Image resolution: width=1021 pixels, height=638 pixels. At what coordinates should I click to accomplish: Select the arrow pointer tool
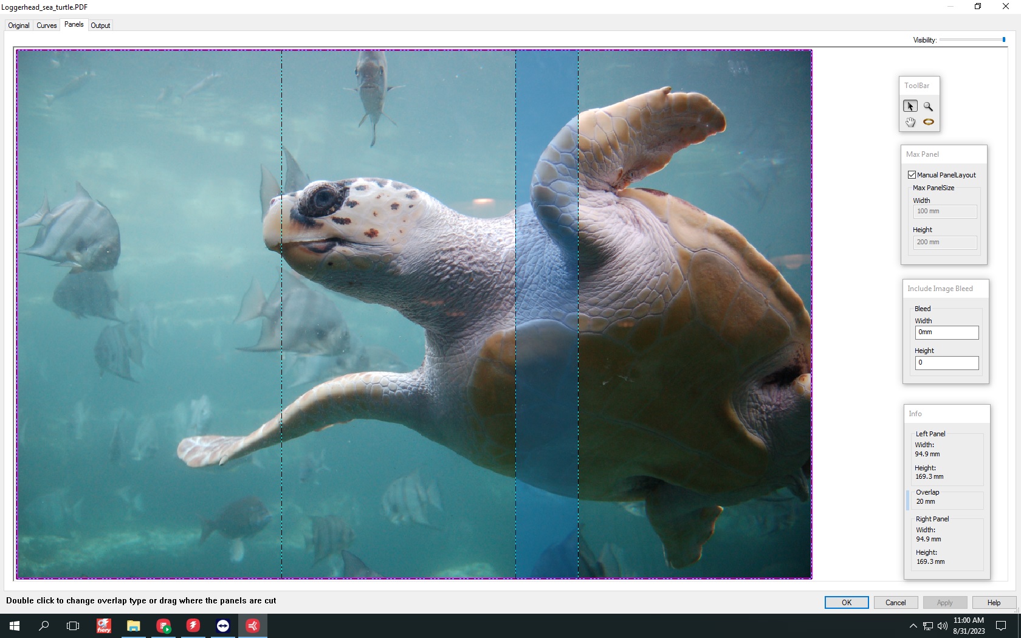910,106
